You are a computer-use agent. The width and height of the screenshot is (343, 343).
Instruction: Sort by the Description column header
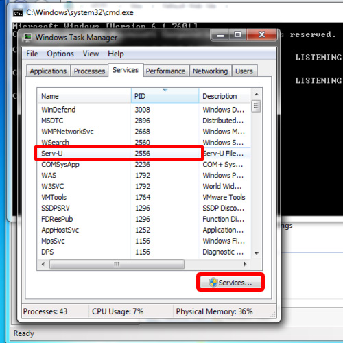tap(225, 96)
